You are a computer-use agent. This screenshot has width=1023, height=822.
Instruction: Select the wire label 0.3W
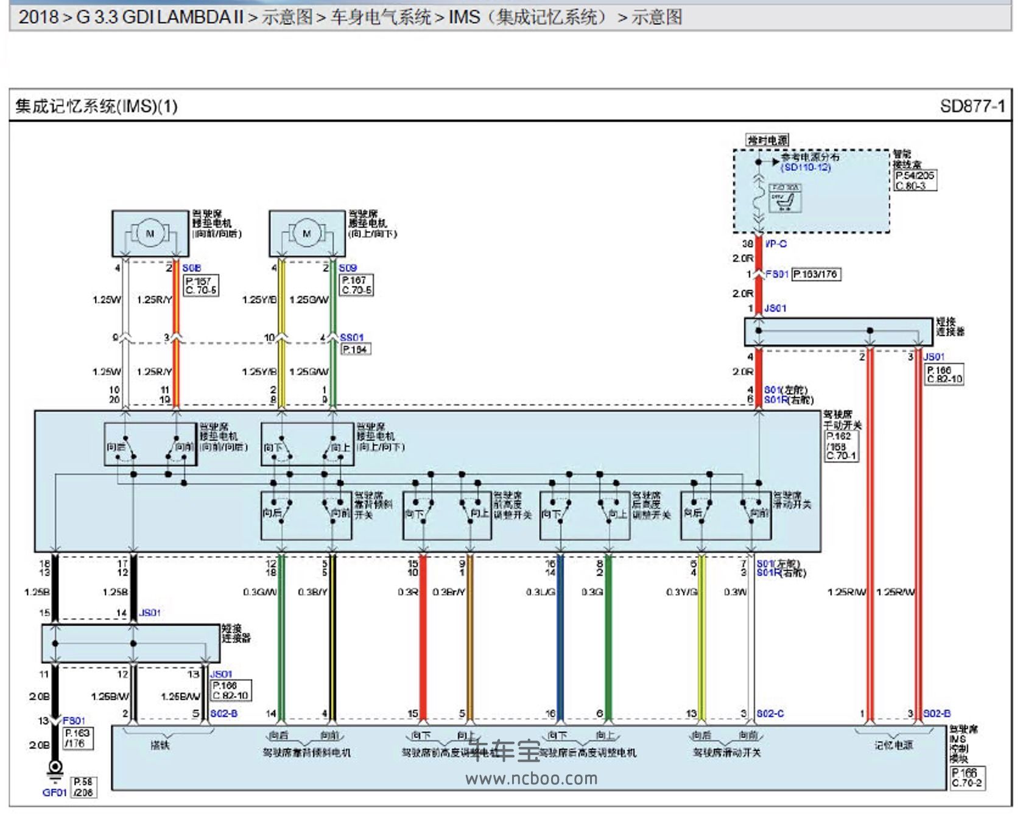(735, 592)
